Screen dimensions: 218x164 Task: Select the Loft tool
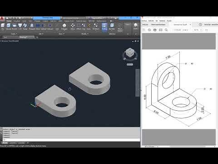[x=20, y=26]
